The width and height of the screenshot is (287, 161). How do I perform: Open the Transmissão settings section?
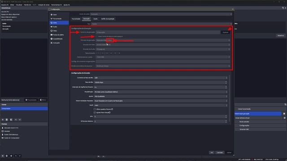(59, 19)
